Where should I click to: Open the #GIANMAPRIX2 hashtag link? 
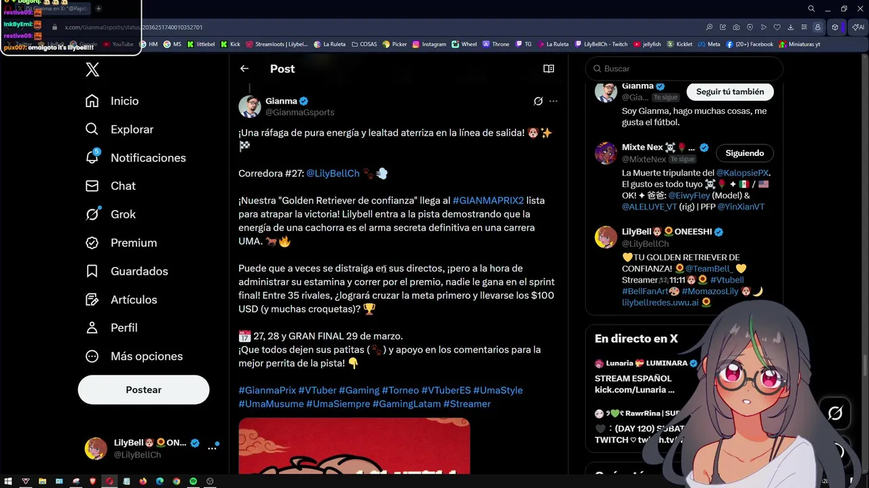(x=488, y=201)
